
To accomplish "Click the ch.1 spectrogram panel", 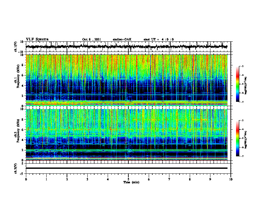I will point(126,80).
